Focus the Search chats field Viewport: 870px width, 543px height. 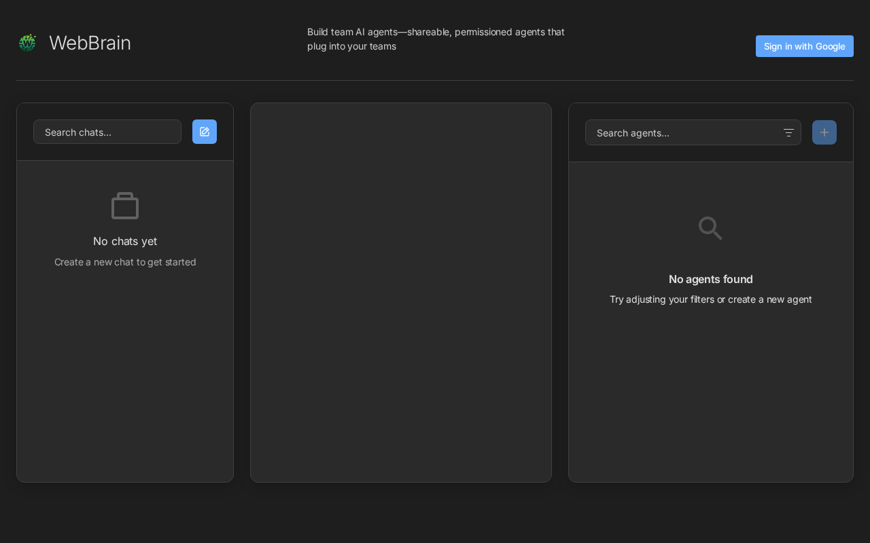tap(107, 132)
